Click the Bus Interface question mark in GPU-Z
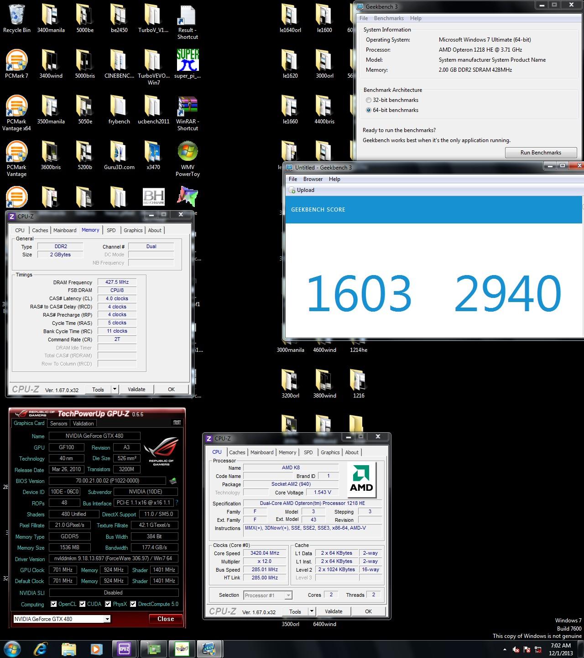 (177, 503)
